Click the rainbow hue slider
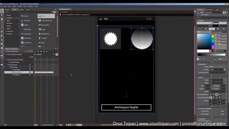 [213, 42]
